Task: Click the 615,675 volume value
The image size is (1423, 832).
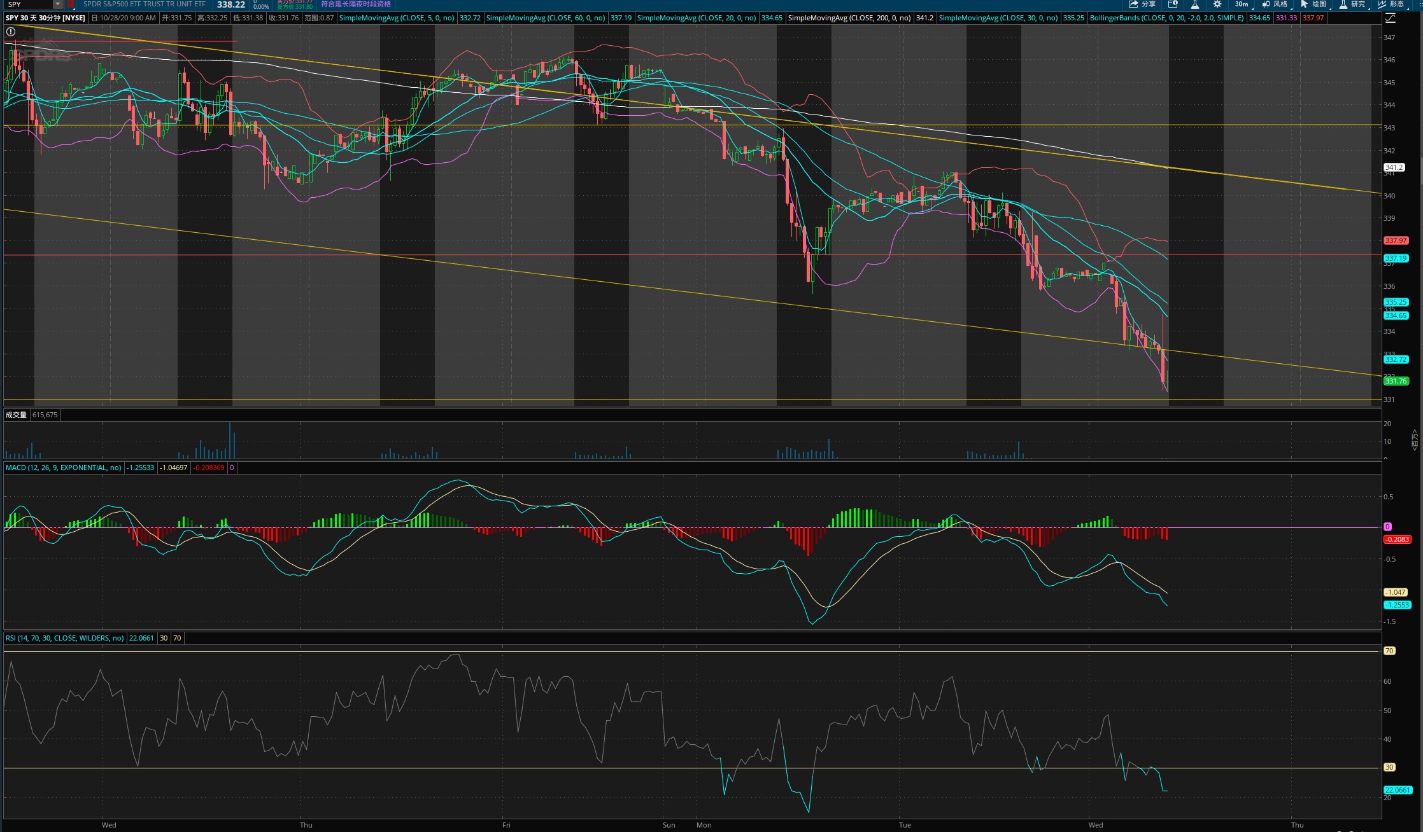Action: click(45, 415)
